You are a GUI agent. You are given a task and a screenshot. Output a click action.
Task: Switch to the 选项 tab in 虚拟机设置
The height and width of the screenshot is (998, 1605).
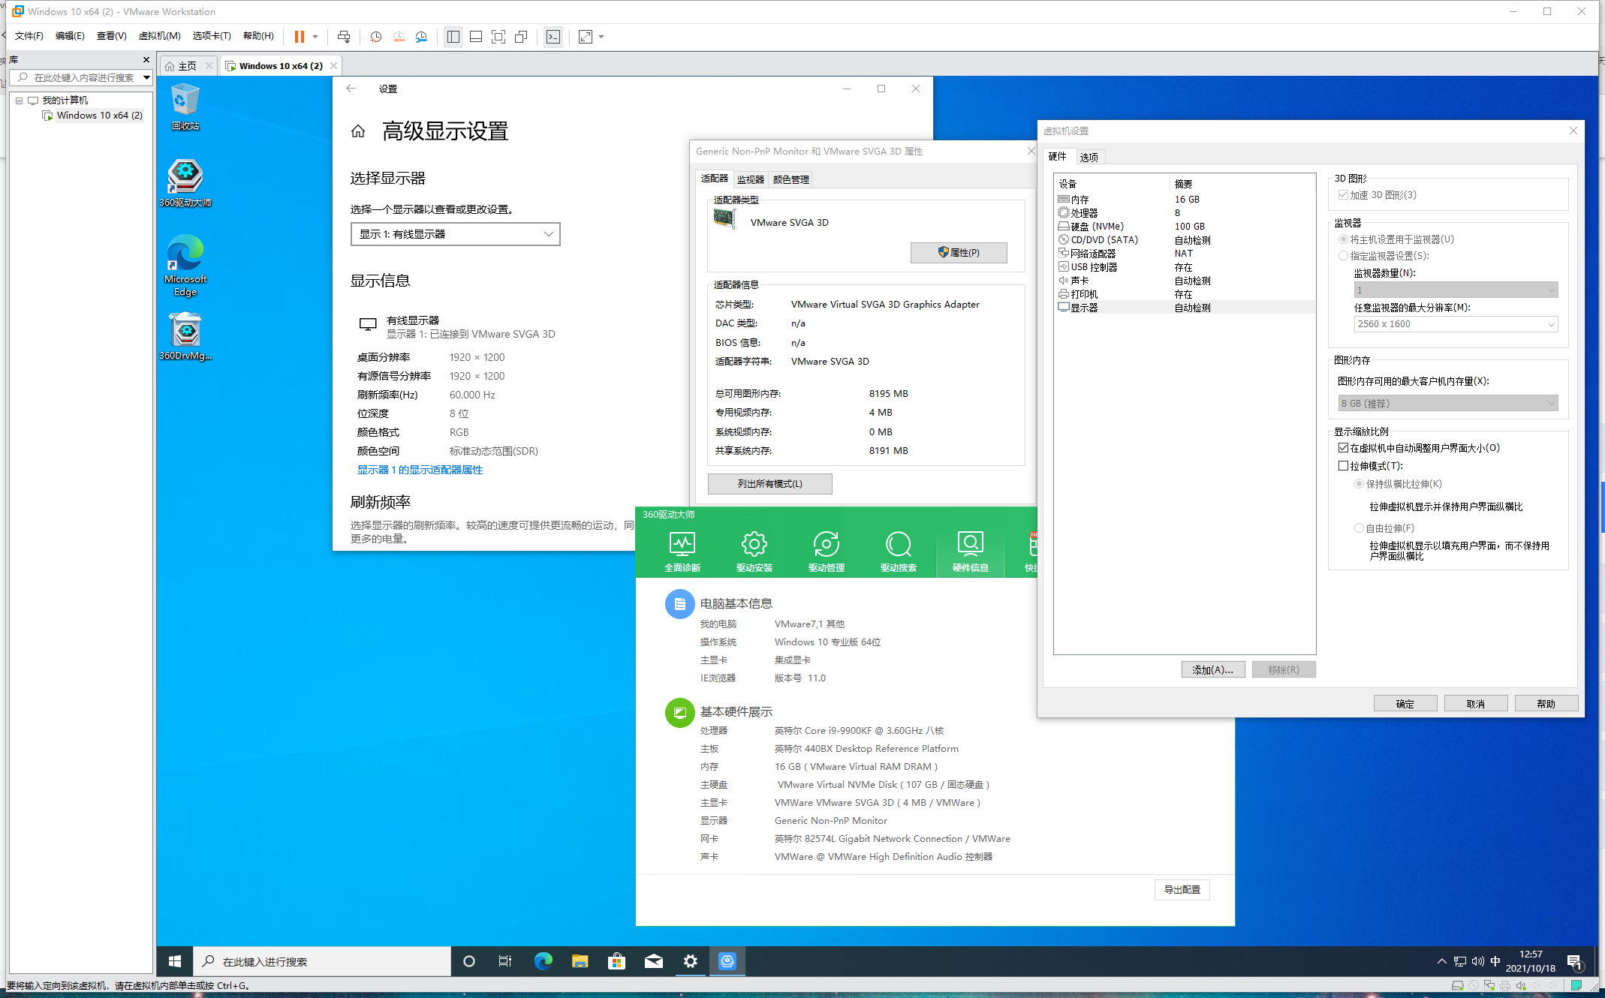point(1089,157)
